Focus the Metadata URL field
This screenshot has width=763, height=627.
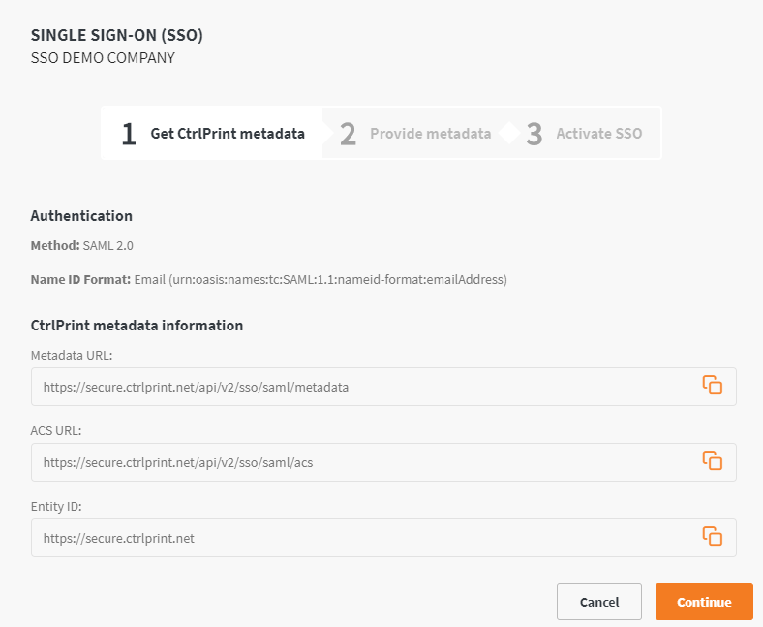pyautogui.click(x=383, y=387)
